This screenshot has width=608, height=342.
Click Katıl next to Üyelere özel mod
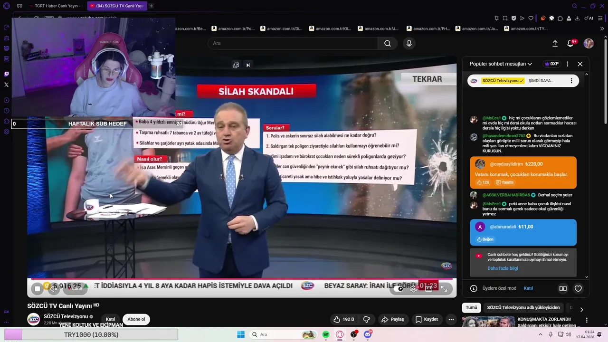[528, 288]
